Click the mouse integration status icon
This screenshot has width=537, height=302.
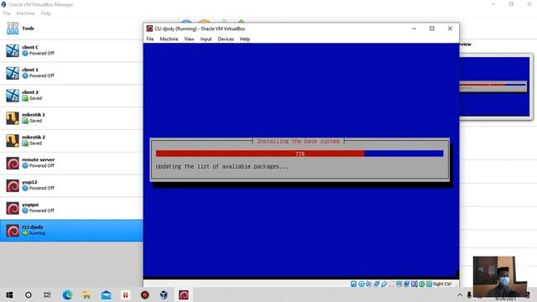[x=421, y=284]
